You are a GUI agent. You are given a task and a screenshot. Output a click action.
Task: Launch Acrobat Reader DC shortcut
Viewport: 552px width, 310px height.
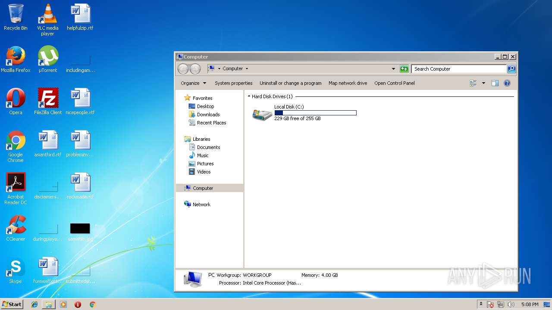[x=16, y=189]
